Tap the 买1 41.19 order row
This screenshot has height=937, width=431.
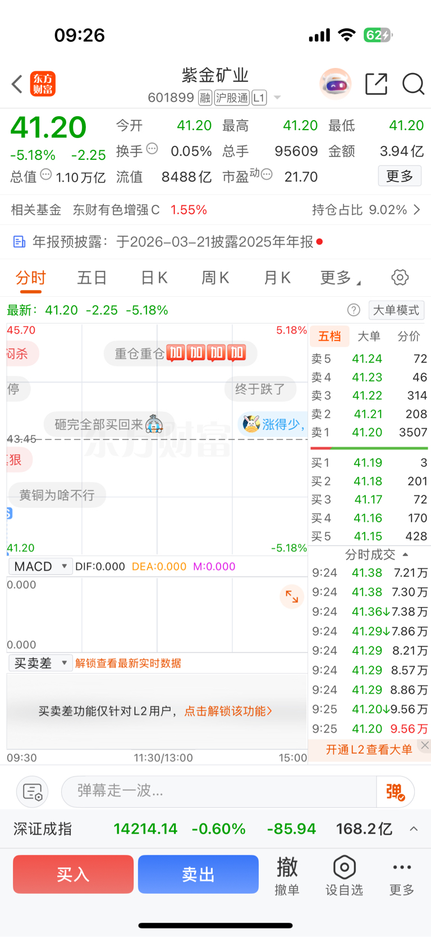(x=369, y=463)
